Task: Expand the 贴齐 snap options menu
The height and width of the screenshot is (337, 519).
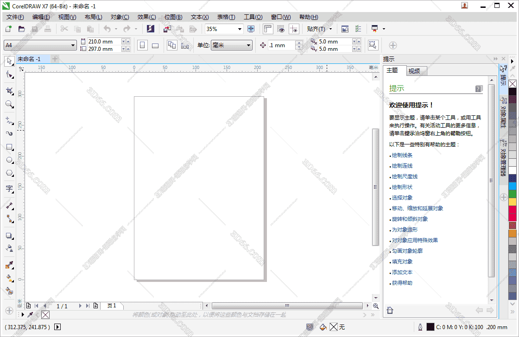Action: point(330,29)
